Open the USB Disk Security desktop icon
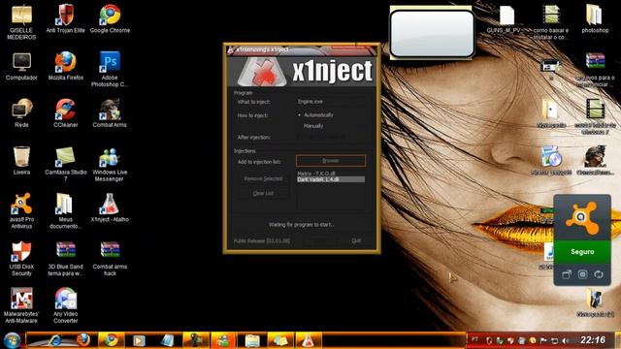621x349 pixels. coord(21,259)
